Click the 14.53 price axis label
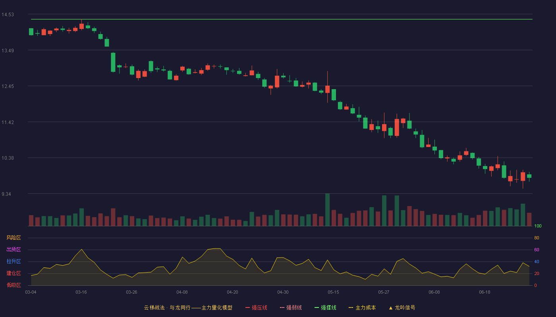The width and height of the screenshot is (556, 317). click(x=8, y=15)
